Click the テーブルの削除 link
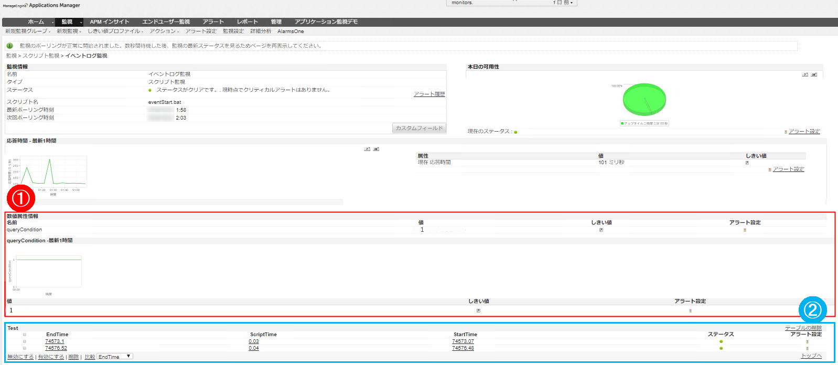This screenshot has height=365, width=838. [803, 328]
